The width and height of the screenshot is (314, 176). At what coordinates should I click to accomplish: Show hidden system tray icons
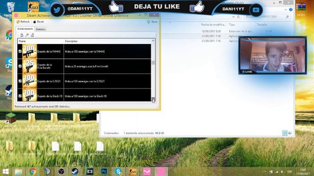click(265, 172)
